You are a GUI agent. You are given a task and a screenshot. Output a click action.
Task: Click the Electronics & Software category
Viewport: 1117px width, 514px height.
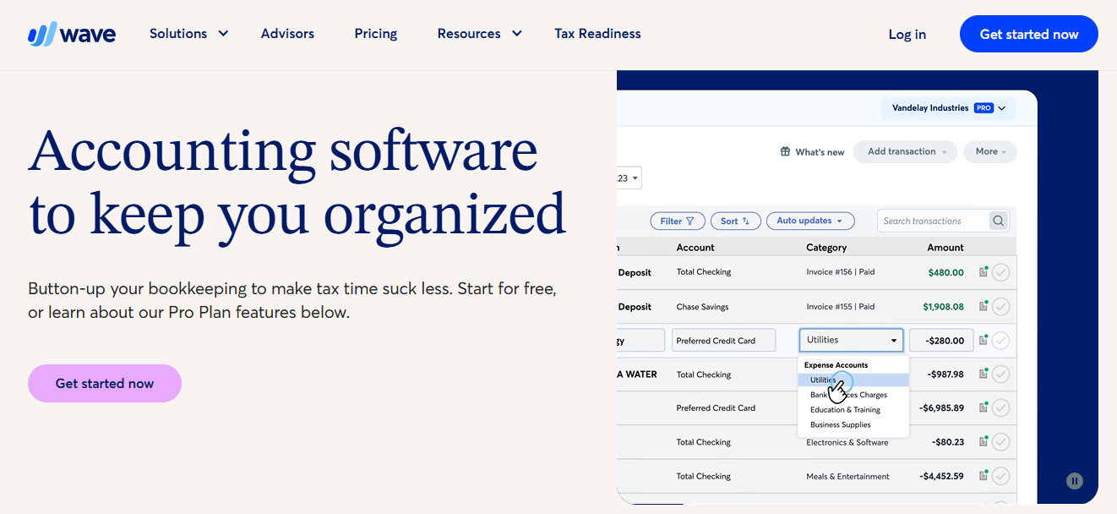point(847,442)
